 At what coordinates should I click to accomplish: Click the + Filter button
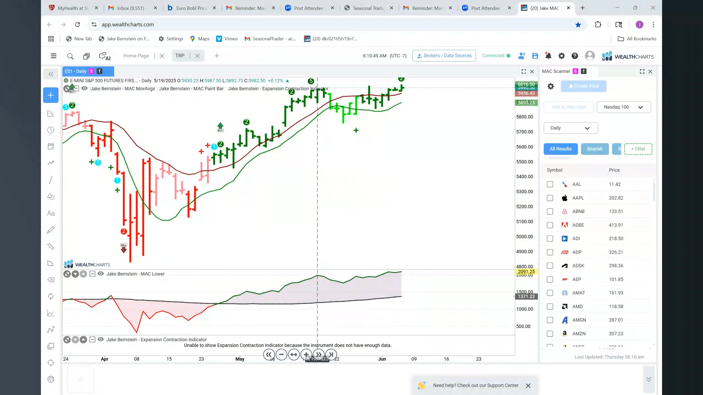pos(638,149)
